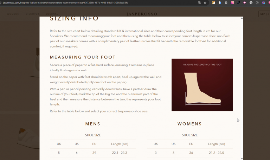The image size is (270, 160).
Task: Click the JASPEROSSO logo in header
Action: [x=142, y=14]
